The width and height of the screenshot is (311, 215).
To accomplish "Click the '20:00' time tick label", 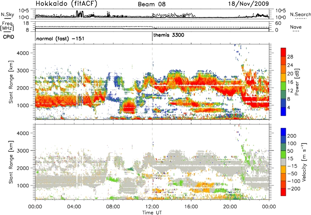I will coord(230,207).
